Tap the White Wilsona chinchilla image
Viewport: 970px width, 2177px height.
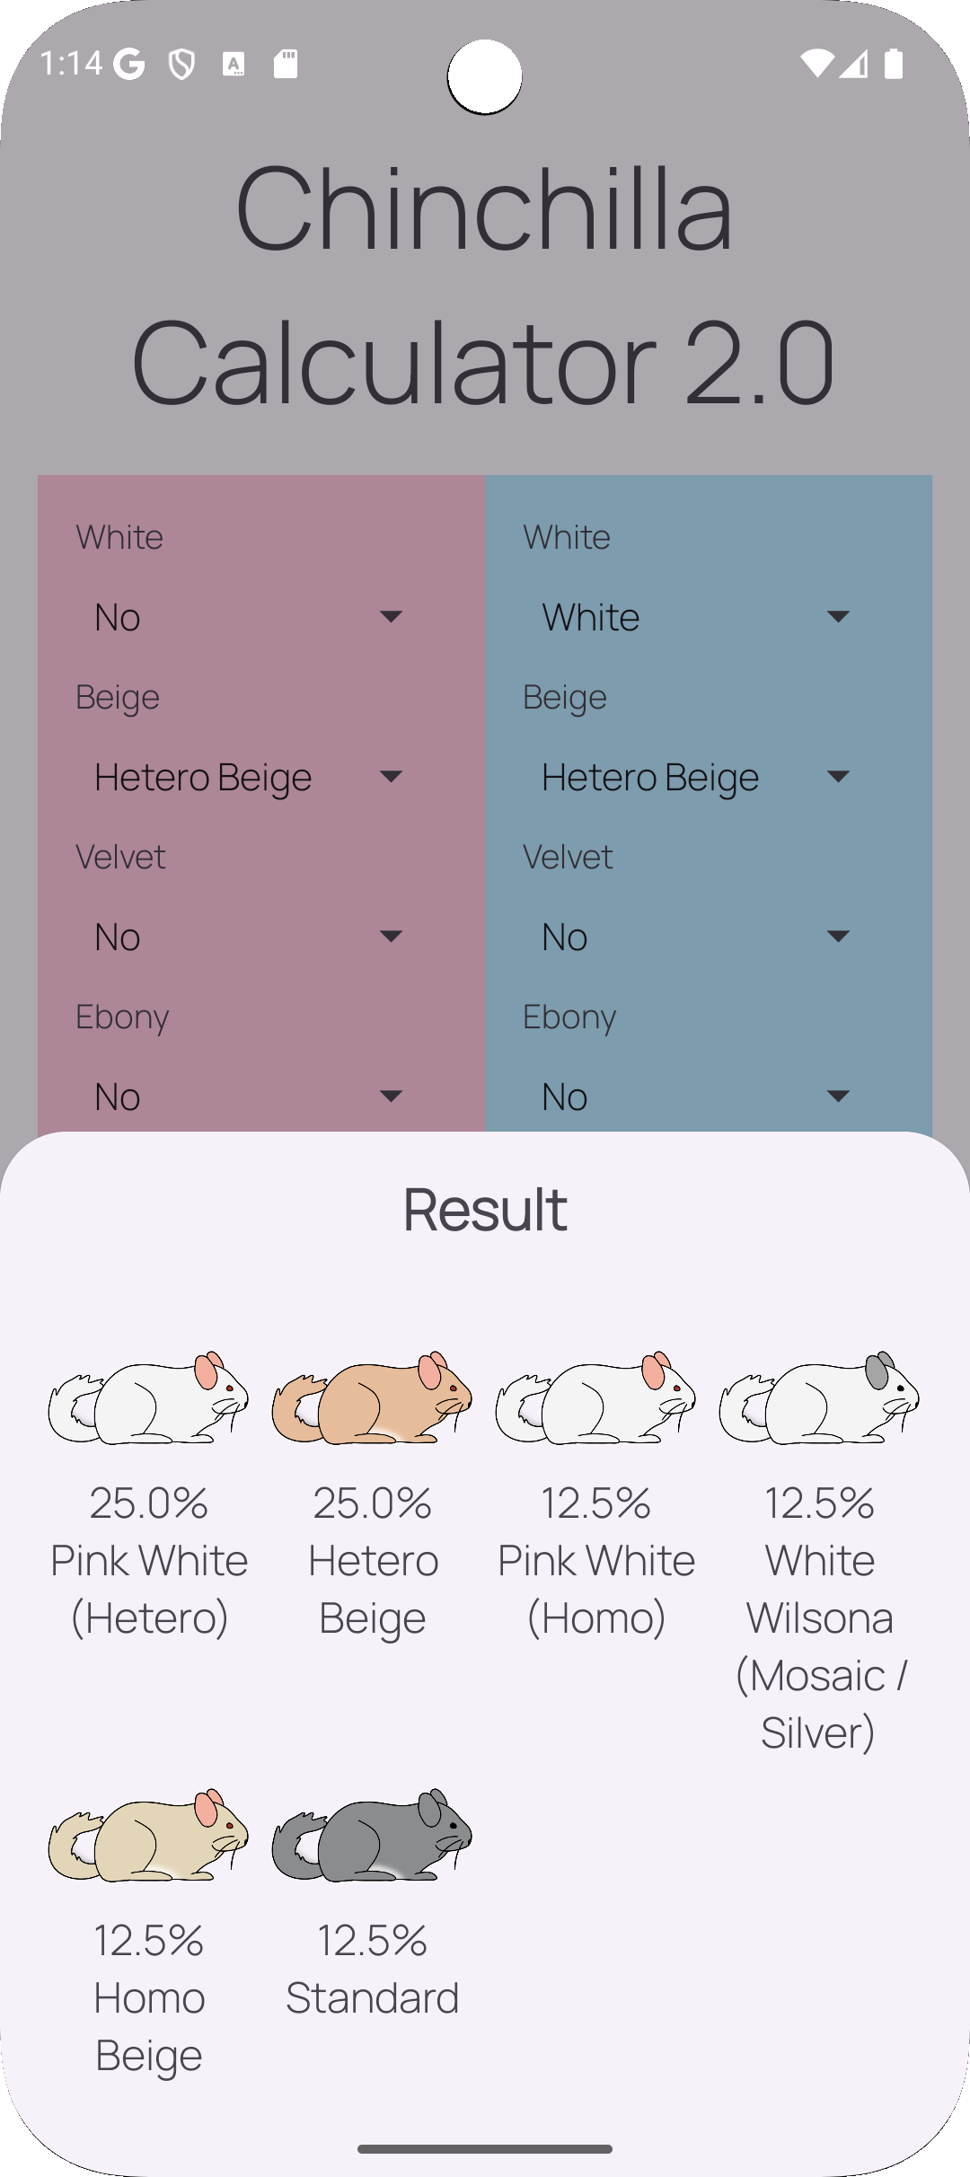click(x=819, y=1397)
